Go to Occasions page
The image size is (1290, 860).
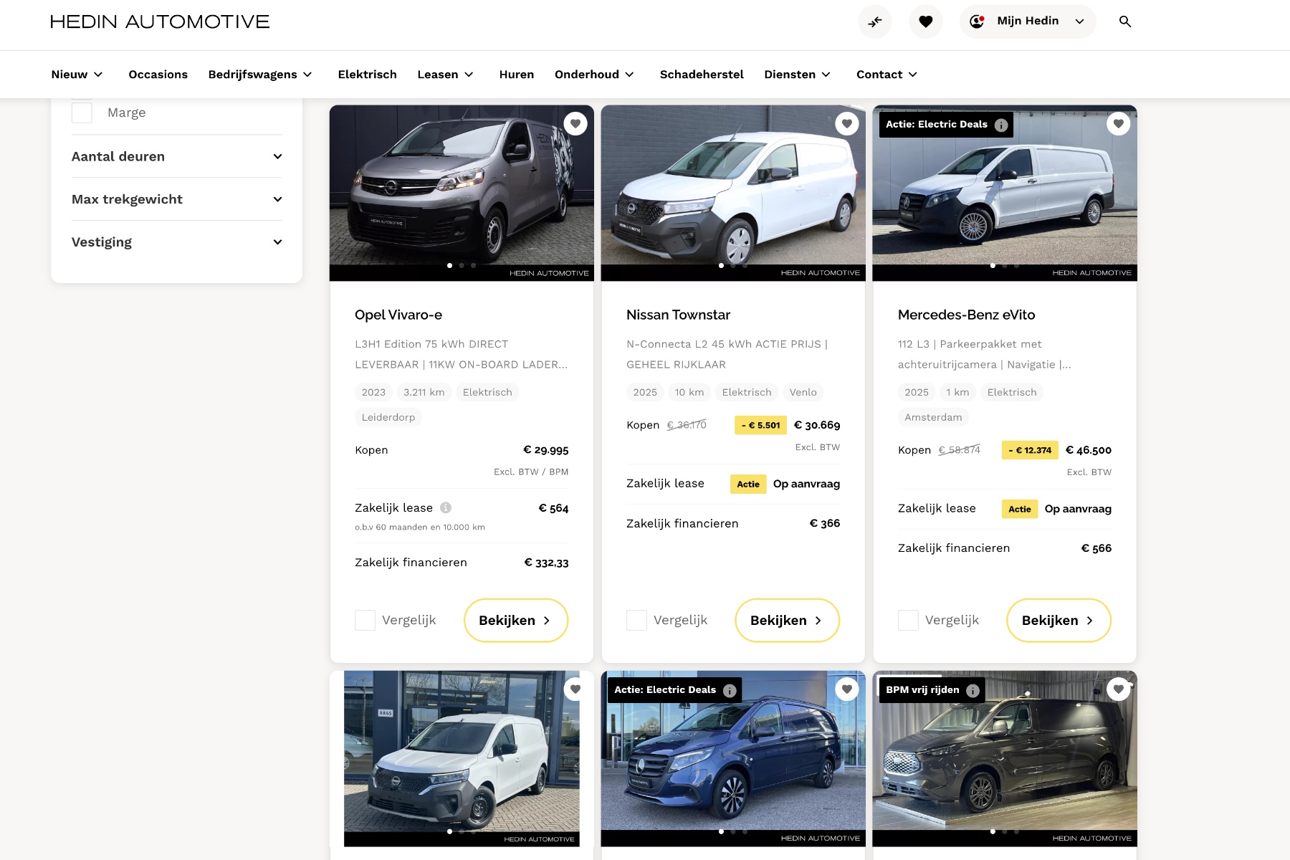(158, 75)
